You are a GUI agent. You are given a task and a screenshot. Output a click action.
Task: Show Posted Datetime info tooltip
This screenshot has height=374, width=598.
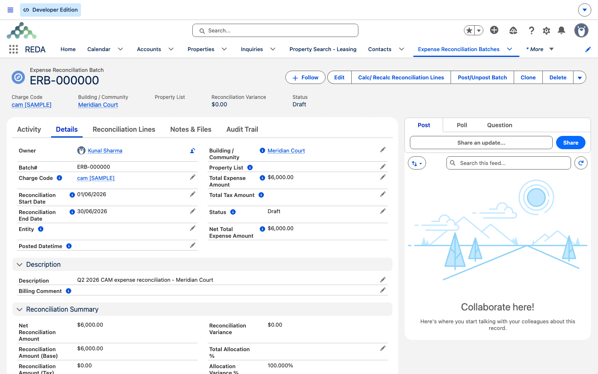click(x=69, y=246)
